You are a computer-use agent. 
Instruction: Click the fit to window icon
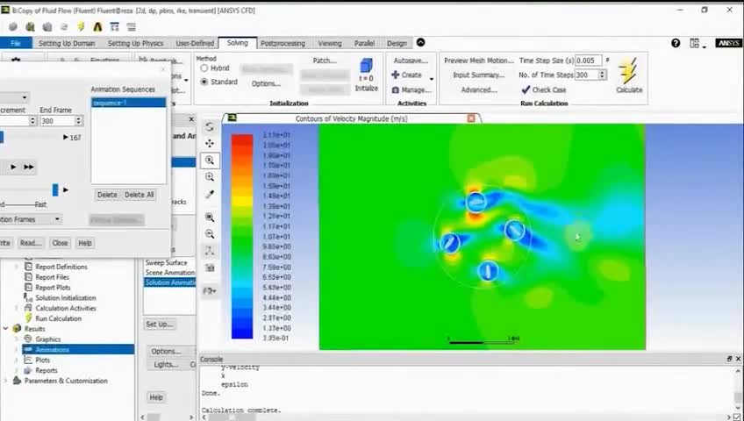coord(209,218)
